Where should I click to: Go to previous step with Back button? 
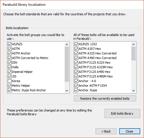point(106,131)
